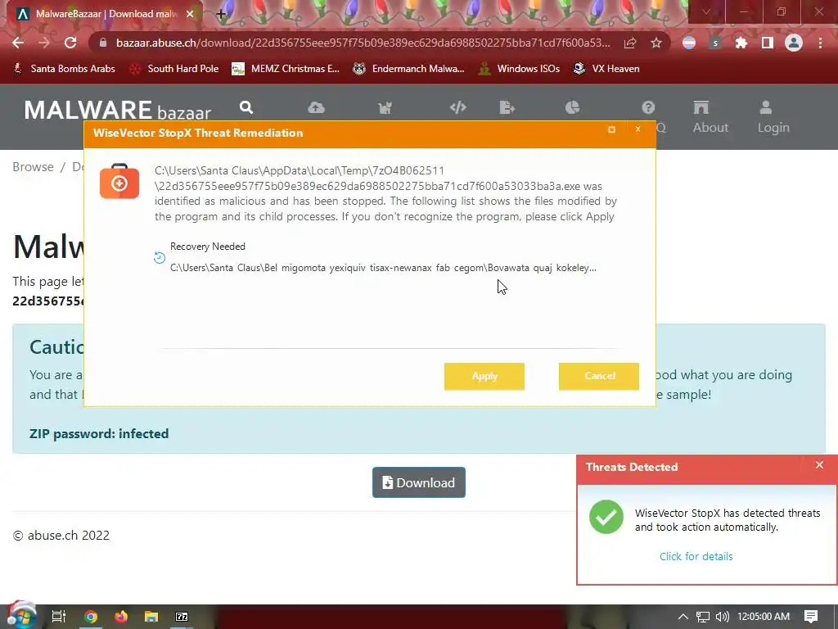Open the Windows Start button

[x=21, y=616]
